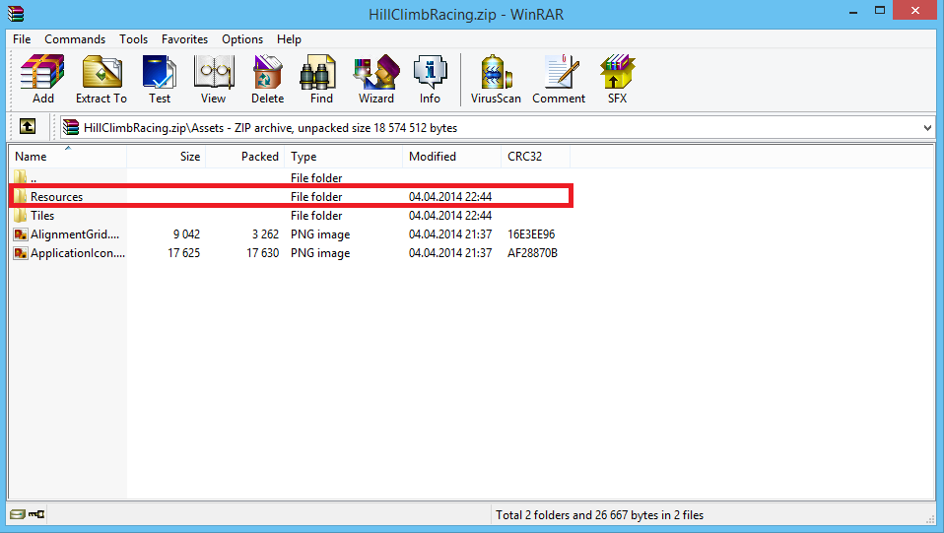
Task: Click the Tiles row date '04.04.2014 22:44'
Action: [x=450, y=216]
